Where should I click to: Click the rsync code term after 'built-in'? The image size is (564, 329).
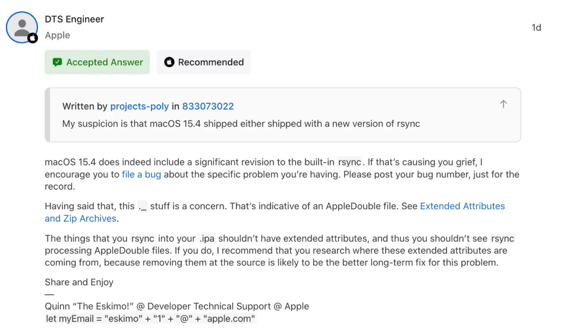(x=349, y=162)
